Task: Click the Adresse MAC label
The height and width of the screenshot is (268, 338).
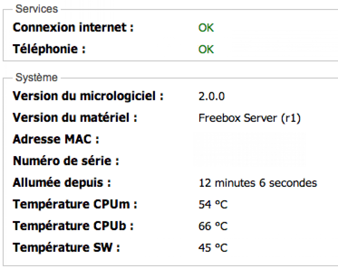Action: (56, 139)
